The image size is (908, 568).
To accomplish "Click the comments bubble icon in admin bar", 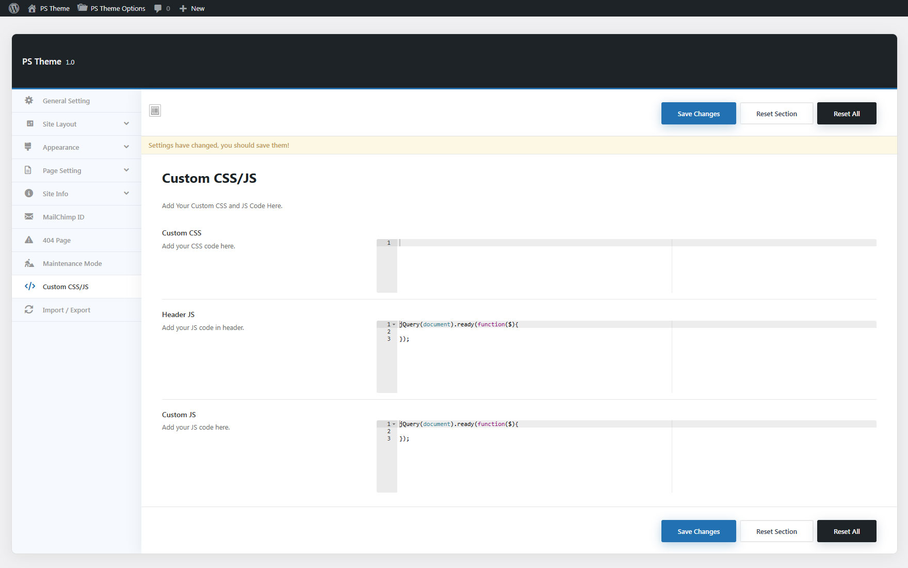I will (x=158, y=8).
